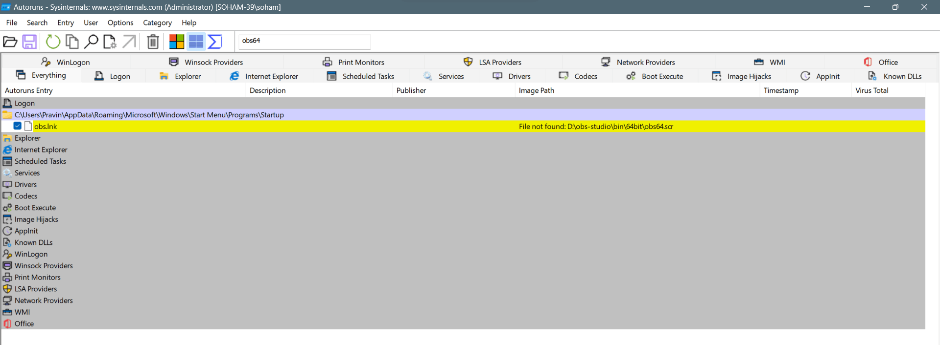This screenshot has width=940, height=345.
Task: Select the obs.lnk entry name
Action: 46,127
